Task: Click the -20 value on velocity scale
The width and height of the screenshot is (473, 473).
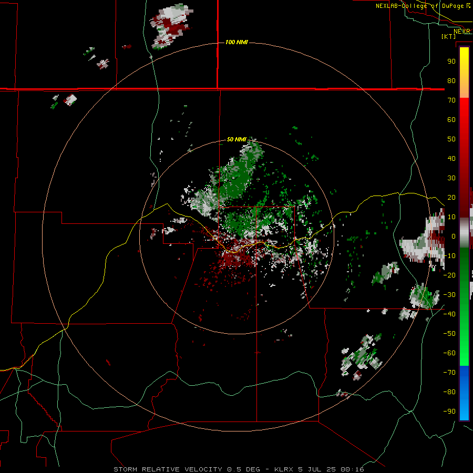Action: [449, 275]
